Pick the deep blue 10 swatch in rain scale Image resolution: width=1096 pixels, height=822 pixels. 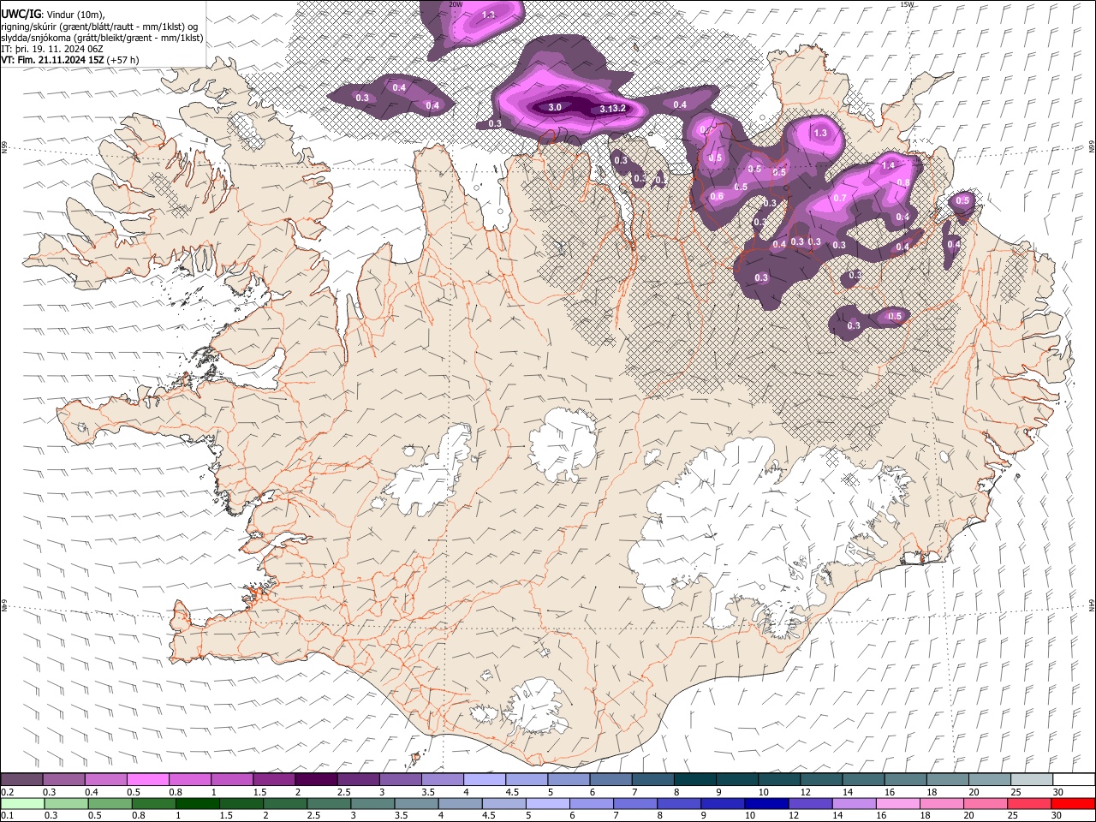[x=766, y=804]
